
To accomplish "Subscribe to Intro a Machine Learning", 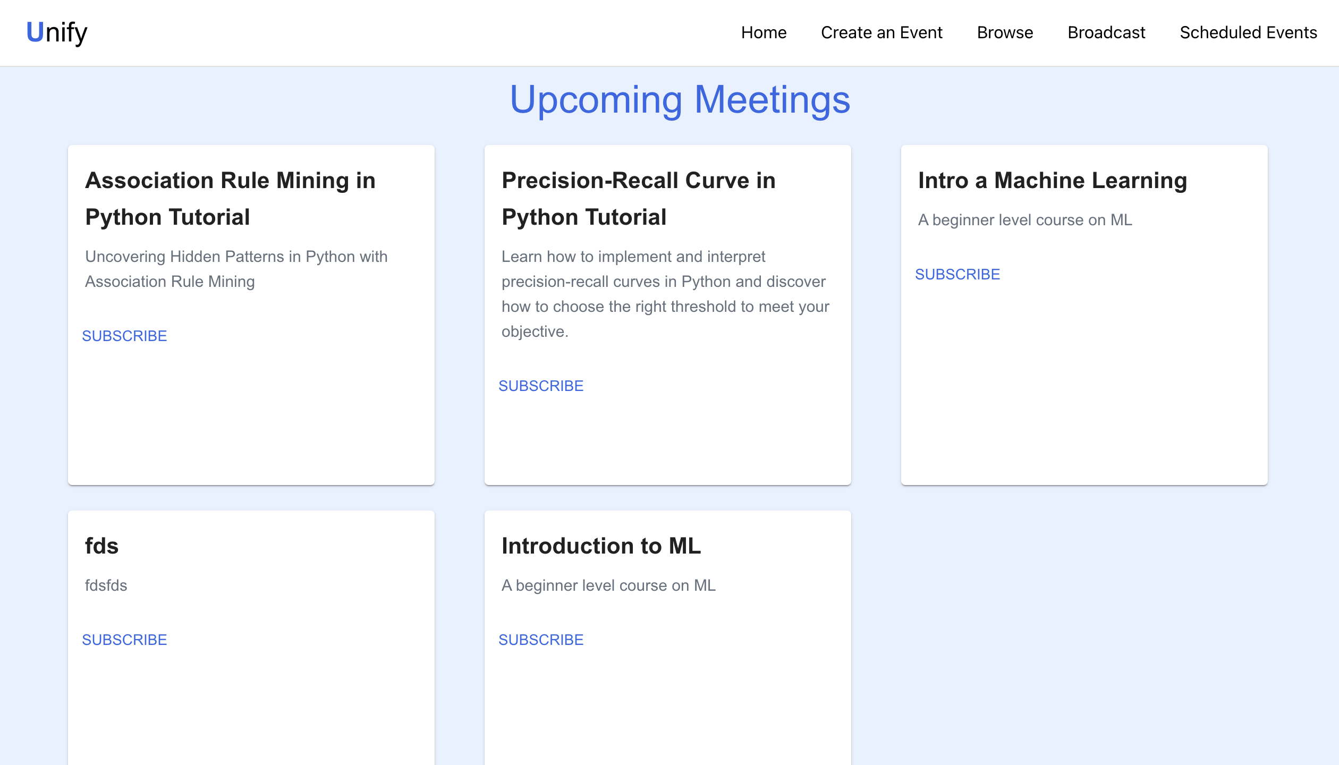I will click(x=957, y=274).
